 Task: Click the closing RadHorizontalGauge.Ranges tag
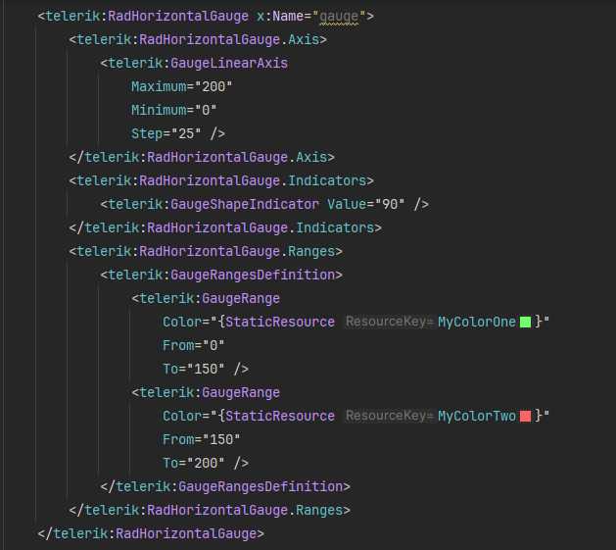(210, 510)
